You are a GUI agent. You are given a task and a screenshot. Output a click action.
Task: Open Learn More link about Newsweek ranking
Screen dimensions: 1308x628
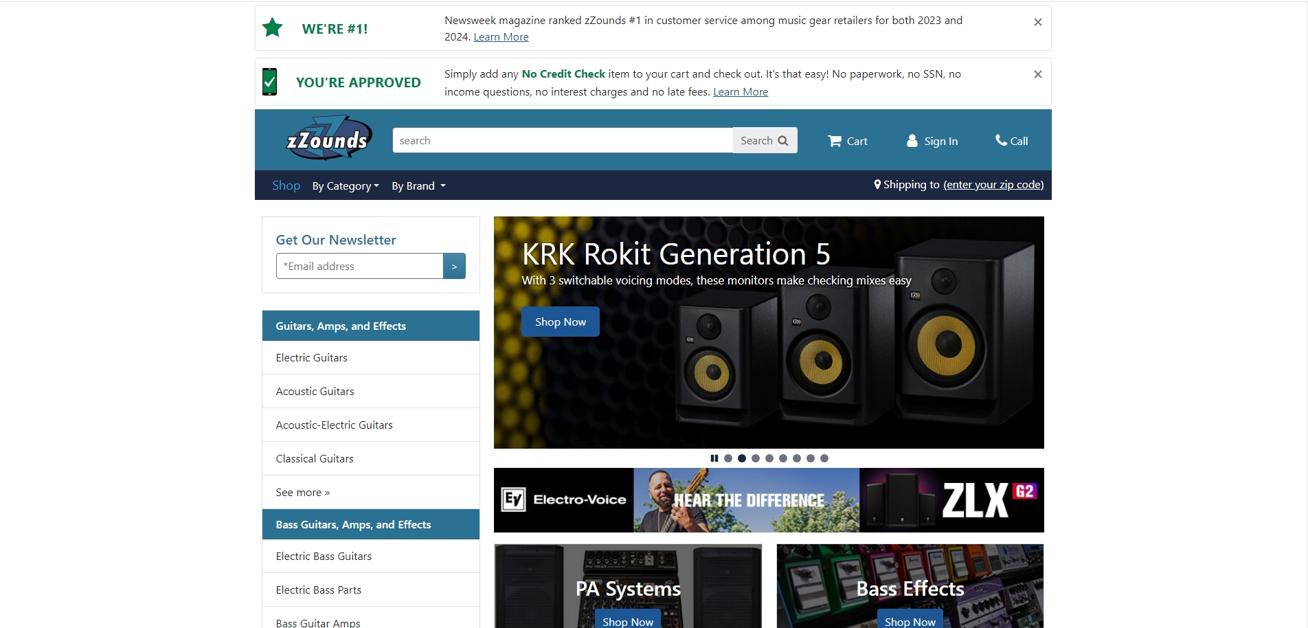pyautogui.click(x=501, y=37)
